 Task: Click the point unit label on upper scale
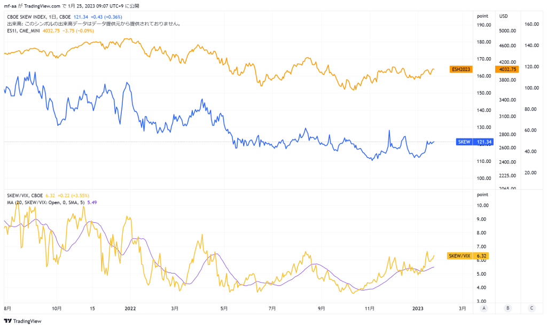[x=482, y=16]
